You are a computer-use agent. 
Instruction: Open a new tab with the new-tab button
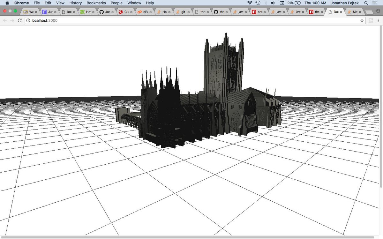pos(369,12)
